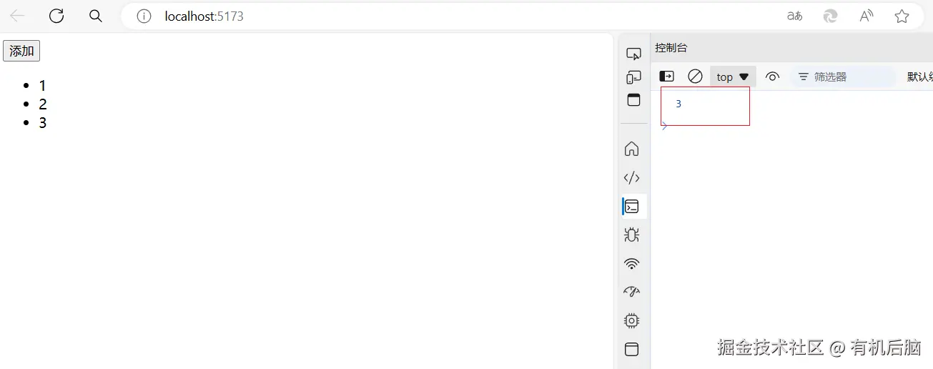Screen dimensions: 933x369
Task: Open the Network wifi tool
Action: [631, 263]
